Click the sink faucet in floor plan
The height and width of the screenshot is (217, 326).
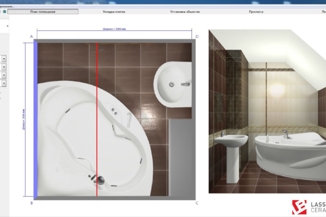coord(186,84)
